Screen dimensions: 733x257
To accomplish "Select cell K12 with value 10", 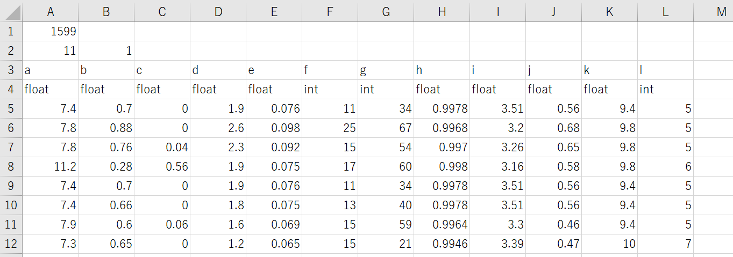I will (609, 244).
